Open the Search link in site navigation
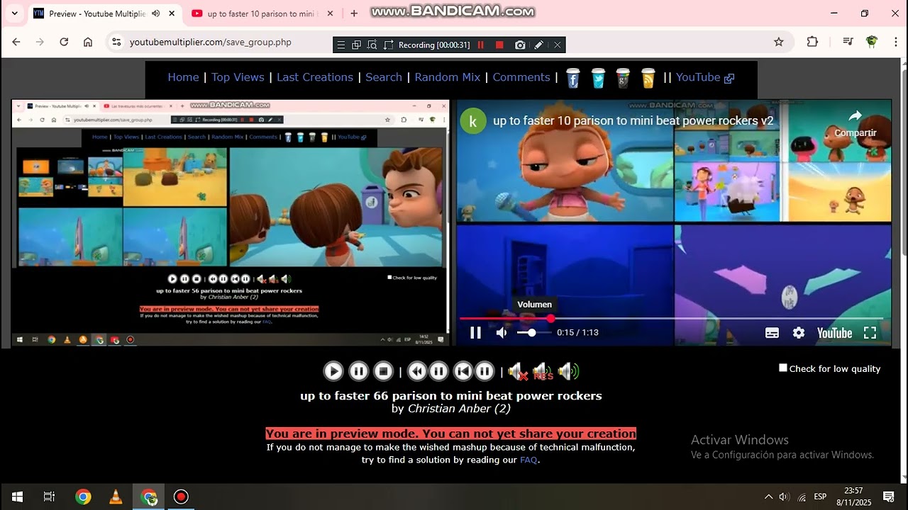 point(384,77)
